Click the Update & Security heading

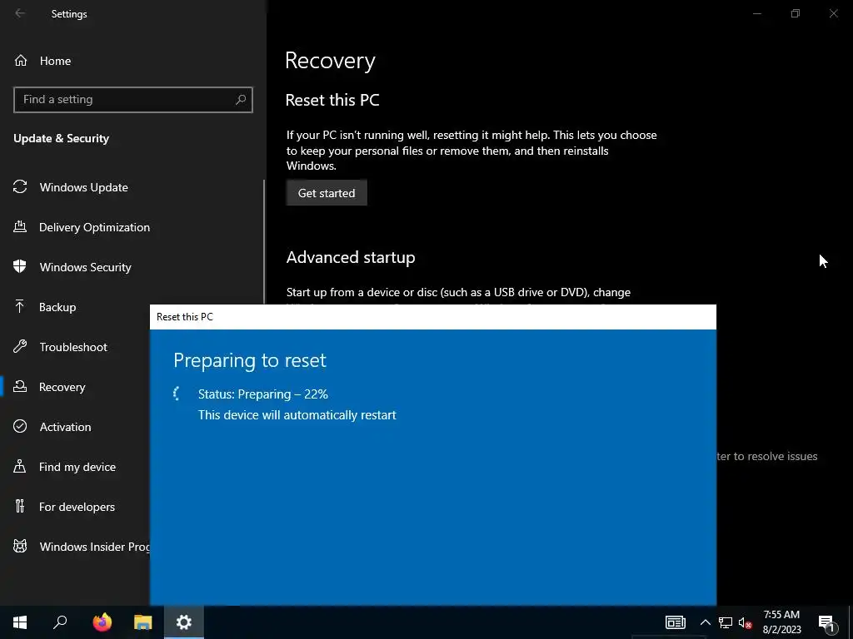(x=62, y=139)
